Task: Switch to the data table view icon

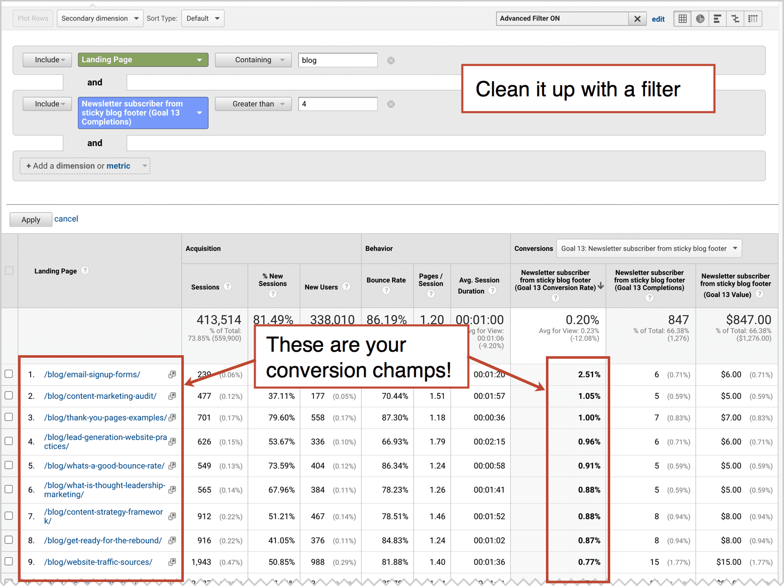Action: pos(682,19)
